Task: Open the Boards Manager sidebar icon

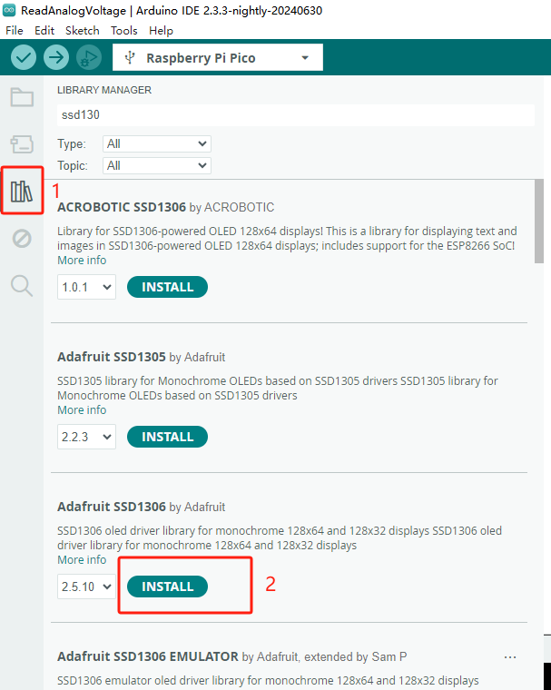Action: [x=22, y=143]
